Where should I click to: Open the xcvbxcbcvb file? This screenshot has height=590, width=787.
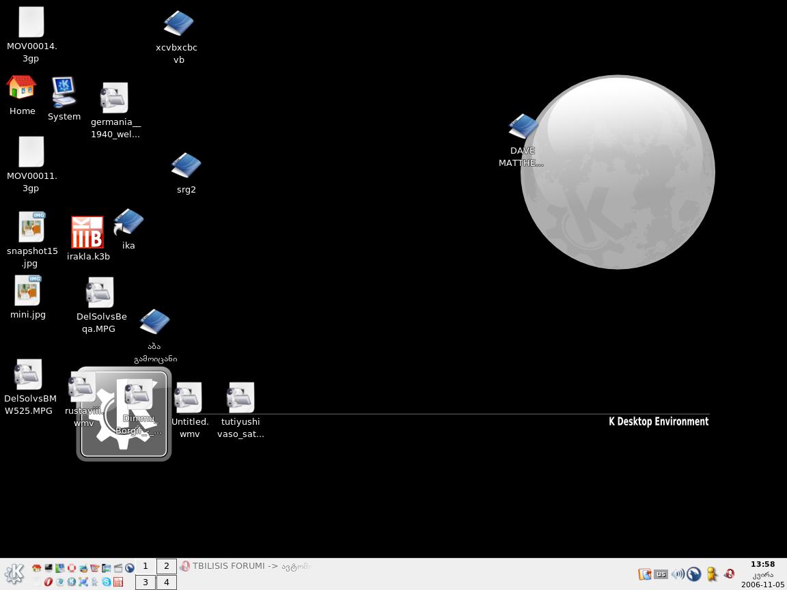point(177,23)
